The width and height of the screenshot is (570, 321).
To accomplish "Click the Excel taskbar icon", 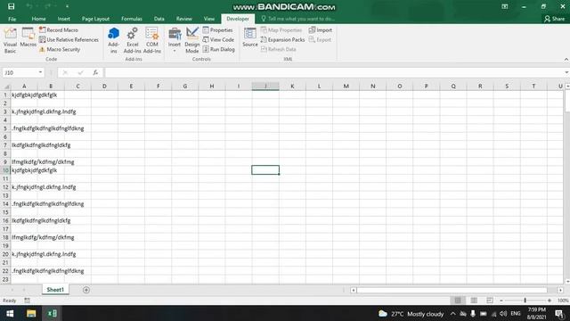I will (52, 313).
